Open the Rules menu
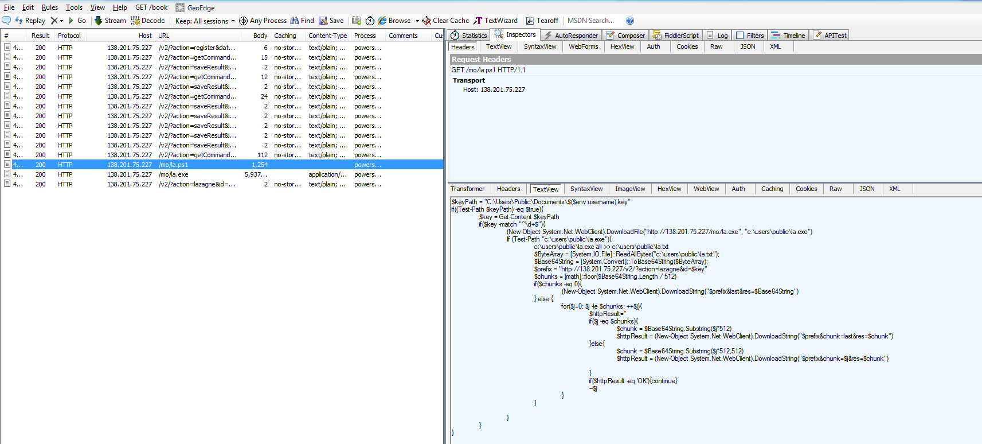 point(50,7)
